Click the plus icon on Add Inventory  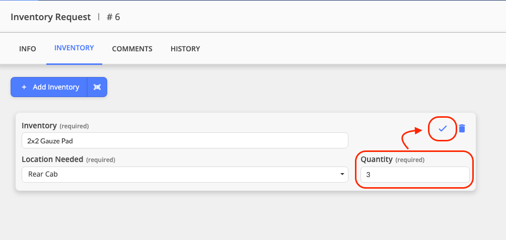(24, 87)
